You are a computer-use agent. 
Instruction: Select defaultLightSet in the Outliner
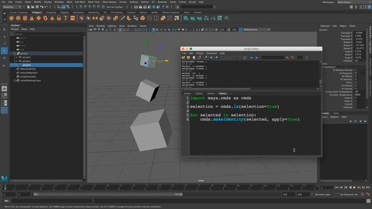28,69
